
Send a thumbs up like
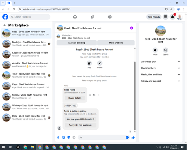point(133,138)
